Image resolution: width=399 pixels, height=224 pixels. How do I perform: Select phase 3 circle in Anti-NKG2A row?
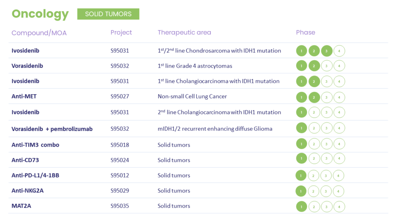pyautogui.click(x=326, y=191)
